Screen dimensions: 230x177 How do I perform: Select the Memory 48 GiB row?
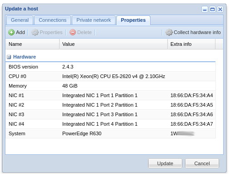(x=110, y=86)
